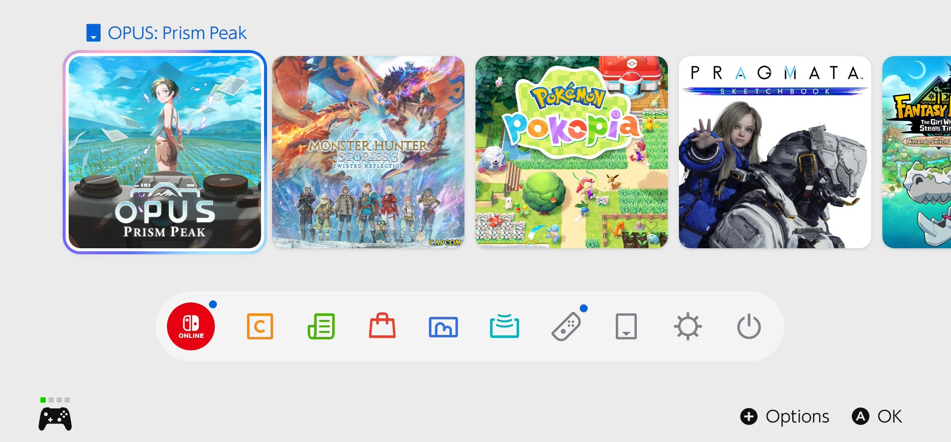Click the blue game card icon beside title
This screenshot has width=951, height=442.
pos(94,33)
